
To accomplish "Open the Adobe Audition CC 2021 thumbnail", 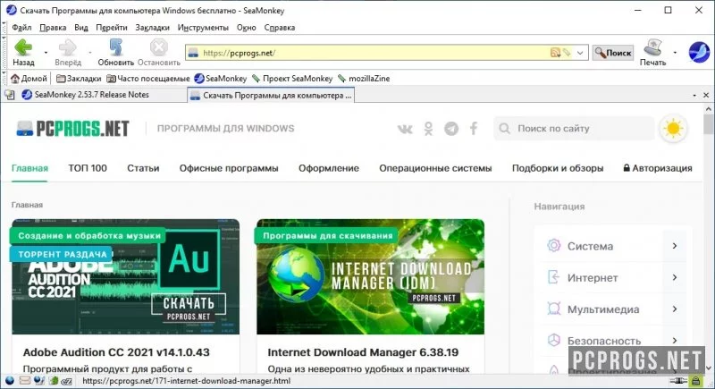I will click(x=126, y=277).
